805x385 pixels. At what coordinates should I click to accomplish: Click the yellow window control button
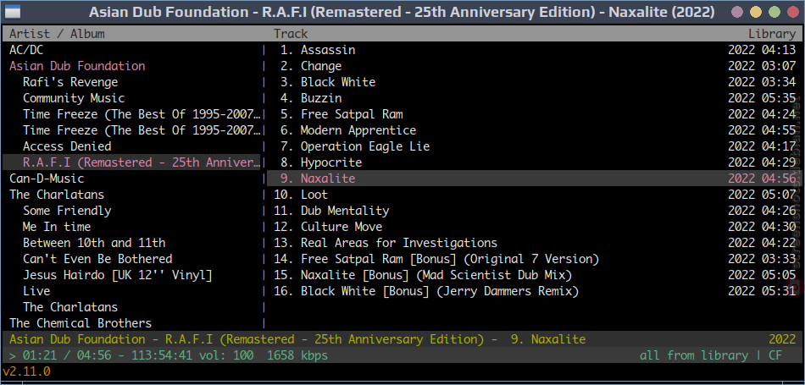pos(756,12)
